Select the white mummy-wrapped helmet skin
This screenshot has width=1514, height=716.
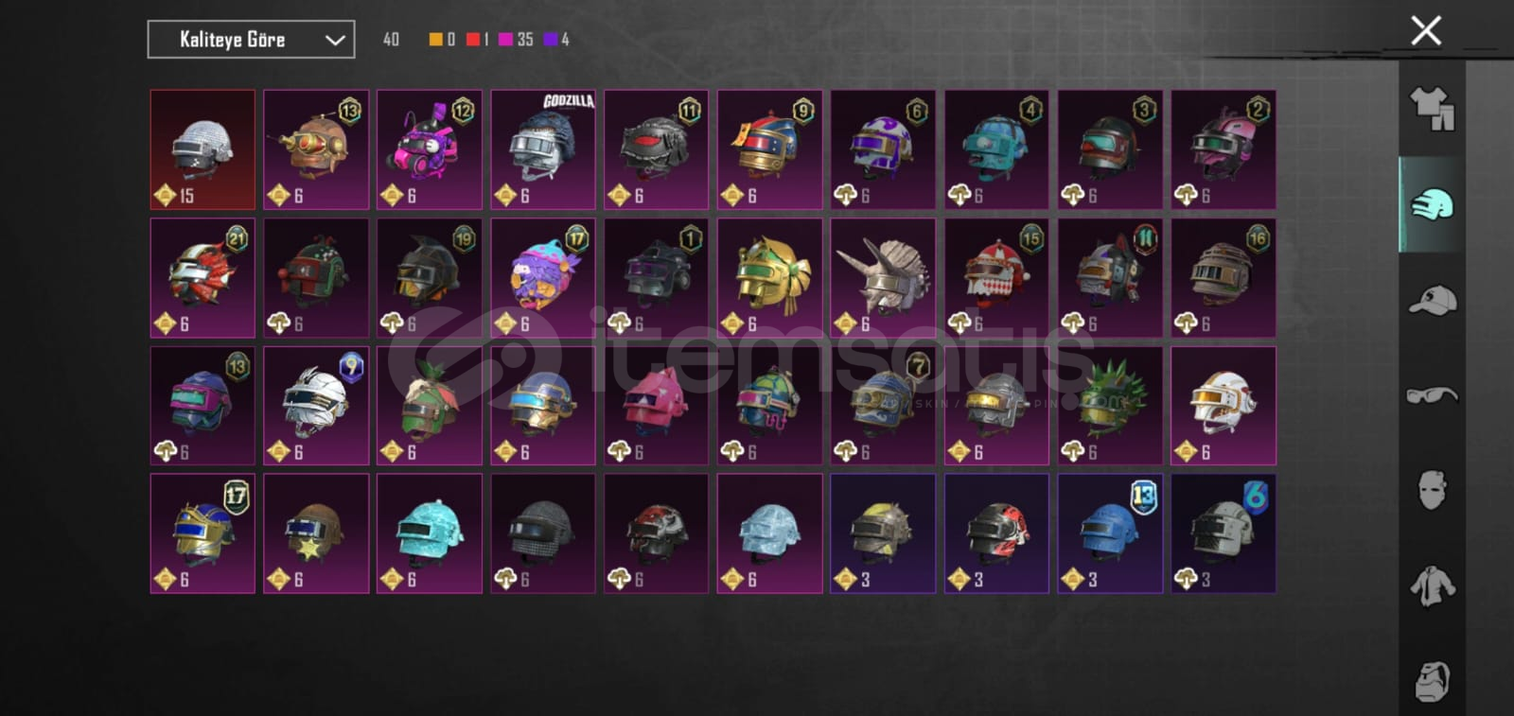316,406
